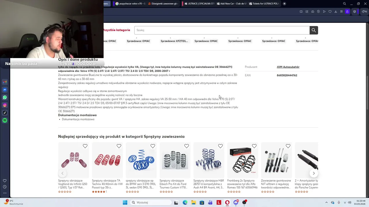Open a new browser tab
Screen dimensions: 369x207
coord(284,4)
